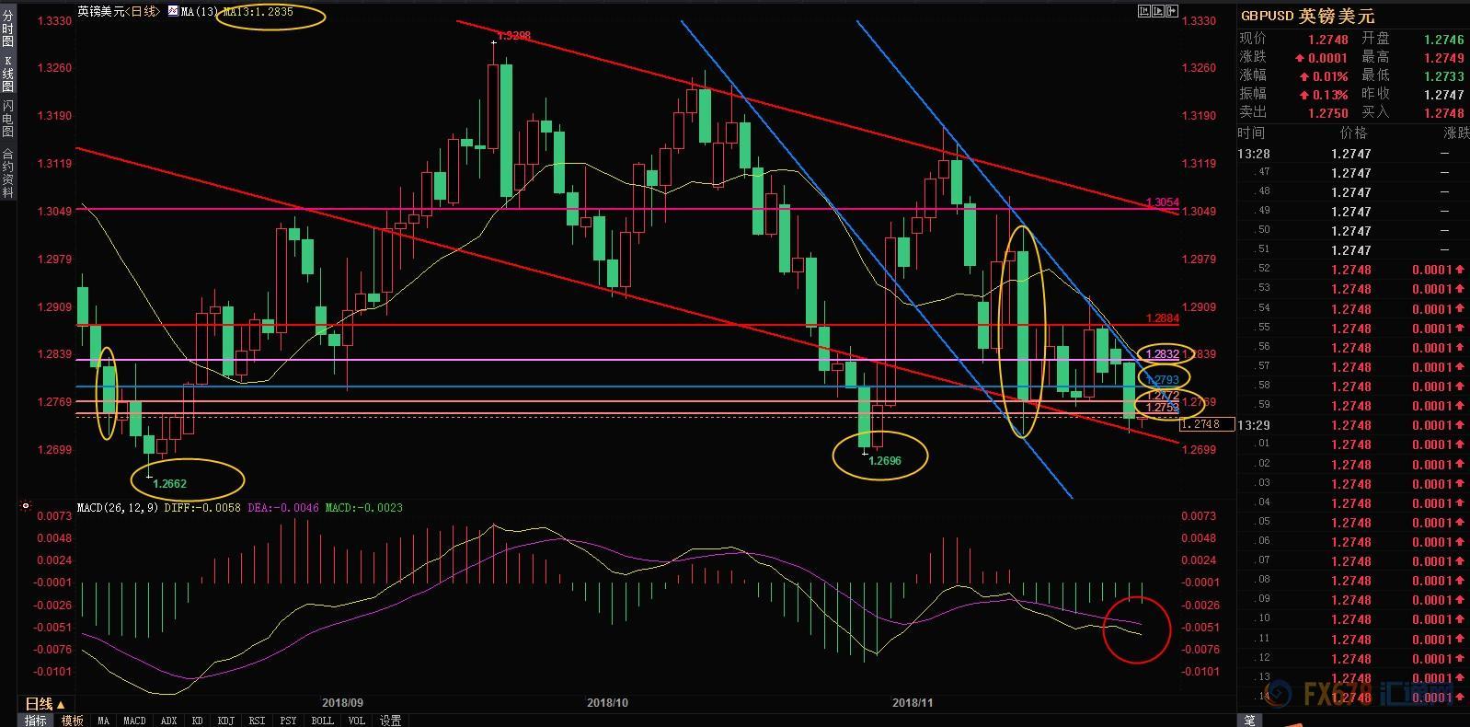1470x727 pixels.
Task: Click the 1.3298 high price label
Action: tap(514, 36)
